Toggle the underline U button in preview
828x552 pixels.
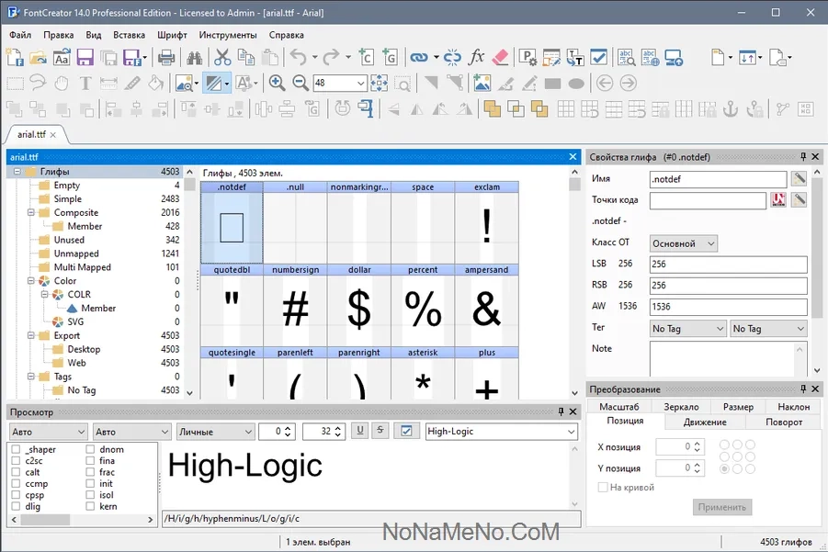(360, 431)
